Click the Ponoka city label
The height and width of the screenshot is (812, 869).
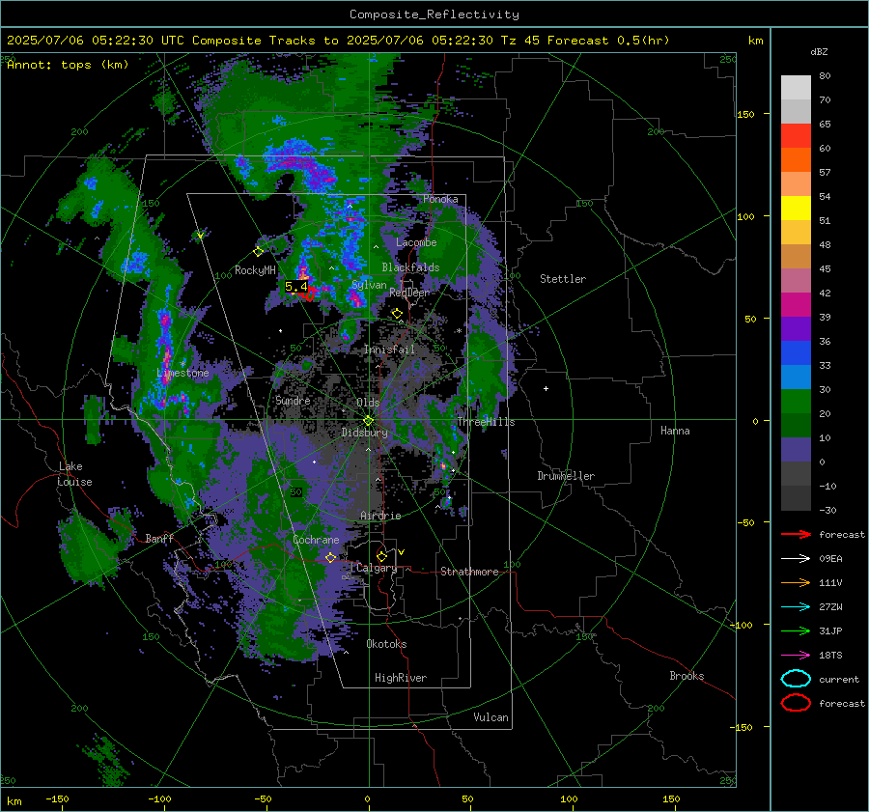[x=440, y=199]
